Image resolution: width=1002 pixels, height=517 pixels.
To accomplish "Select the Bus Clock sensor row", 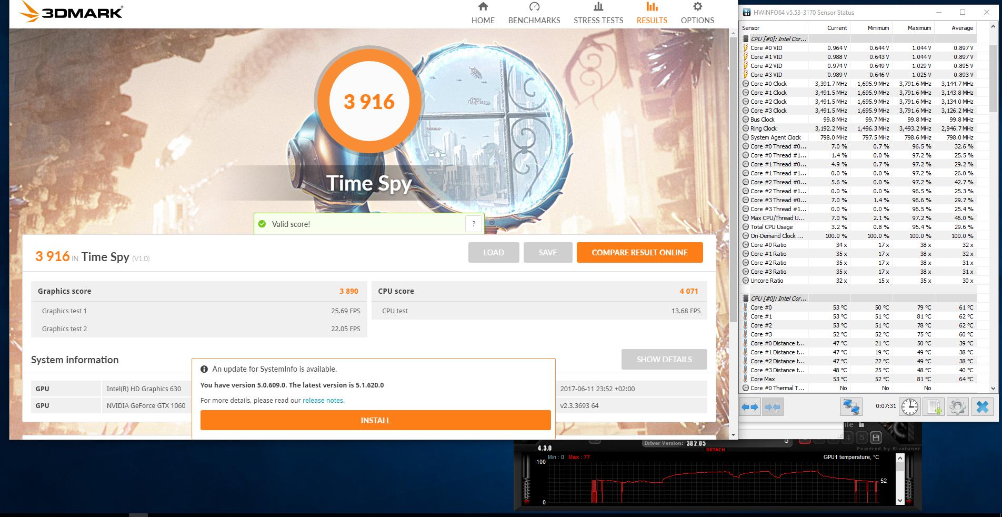I will [x=858, y=120].
